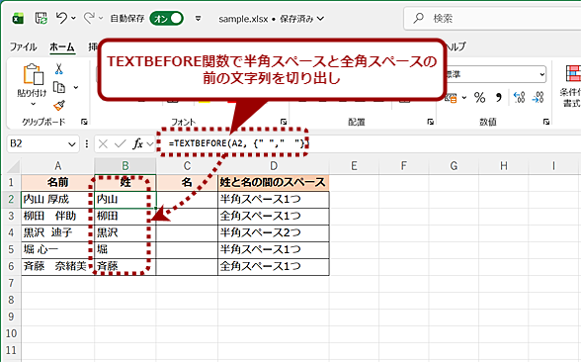The image size is (582, 363).
Task: Click the Excel app icon
Action: click(x=18, y=18)
